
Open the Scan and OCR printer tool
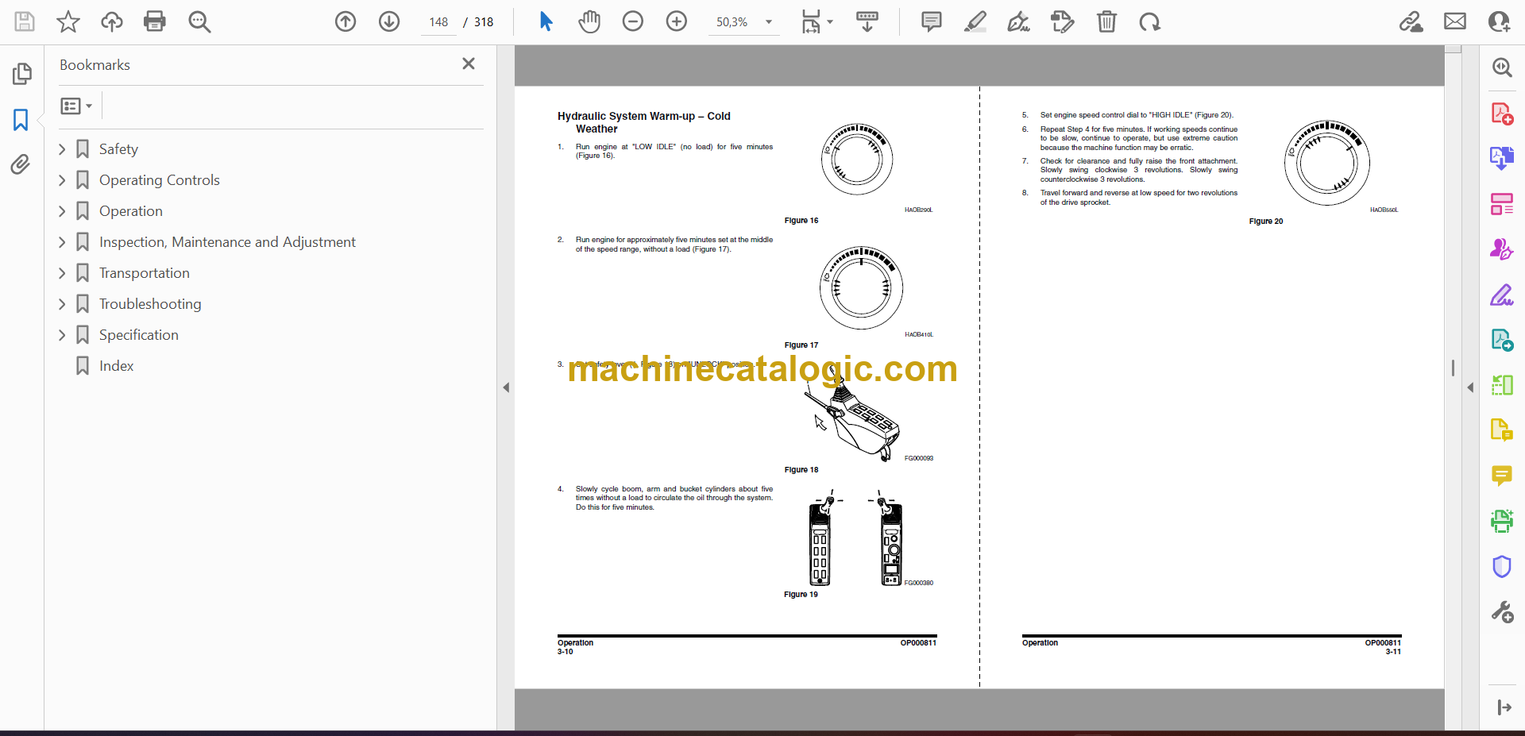[x=1502, y=521]
